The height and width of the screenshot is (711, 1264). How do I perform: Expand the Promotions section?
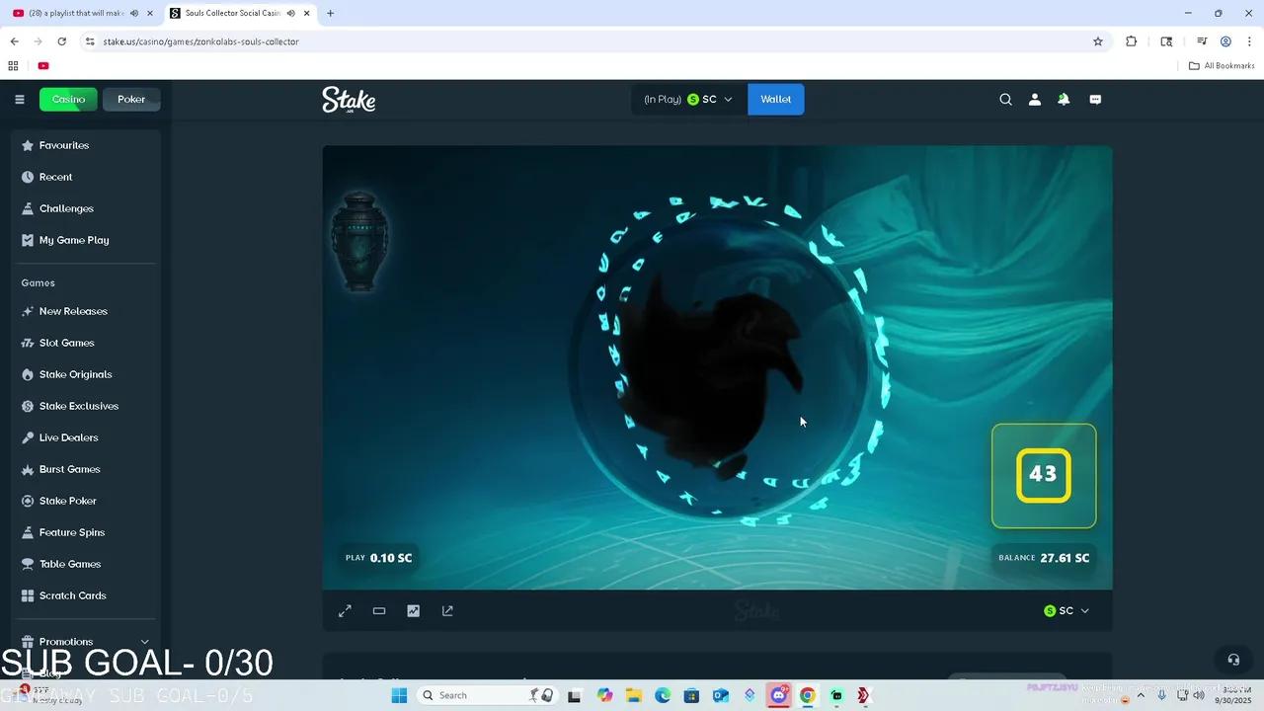(145, 642)
